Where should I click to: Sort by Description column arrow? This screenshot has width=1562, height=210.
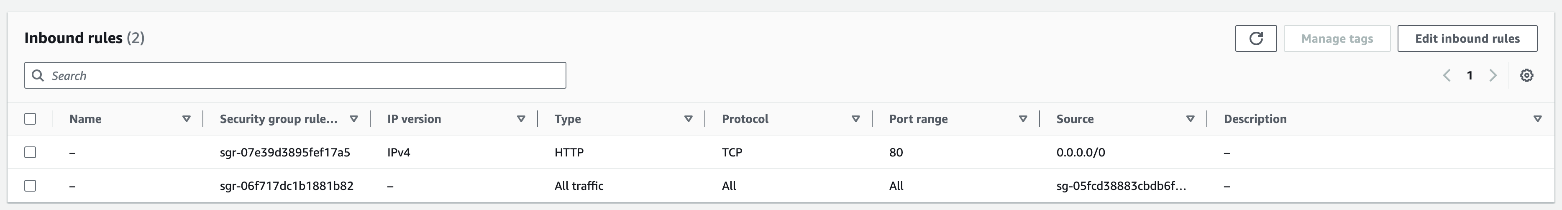tap(1537, 119)
